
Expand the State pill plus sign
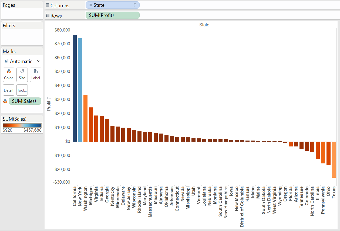90,5
